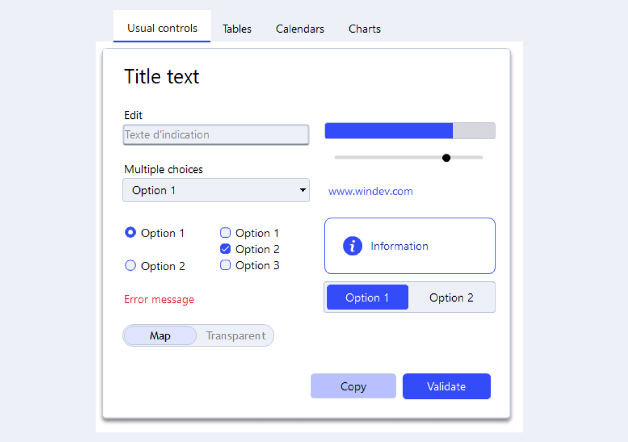
Task: Click the Edit text input field
Action: (216, 135)
